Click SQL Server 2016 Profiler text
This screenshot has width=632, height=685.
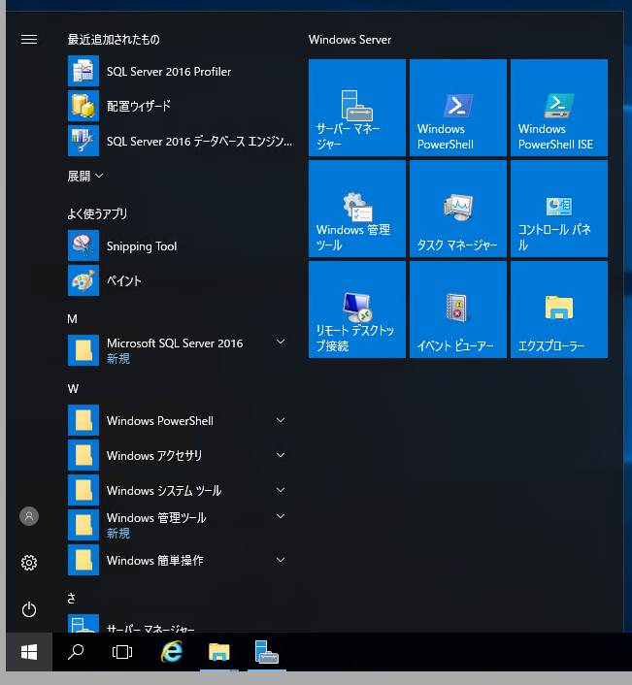169,71
